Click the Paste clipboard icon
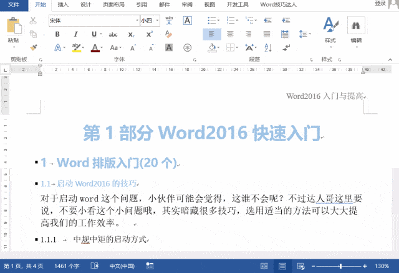Viewport: 399px width, 273px height. point(14,25)
